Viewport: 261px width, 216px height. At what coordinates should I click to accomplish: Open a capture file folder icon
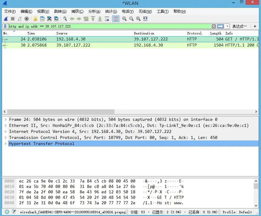tap(35, 19)
